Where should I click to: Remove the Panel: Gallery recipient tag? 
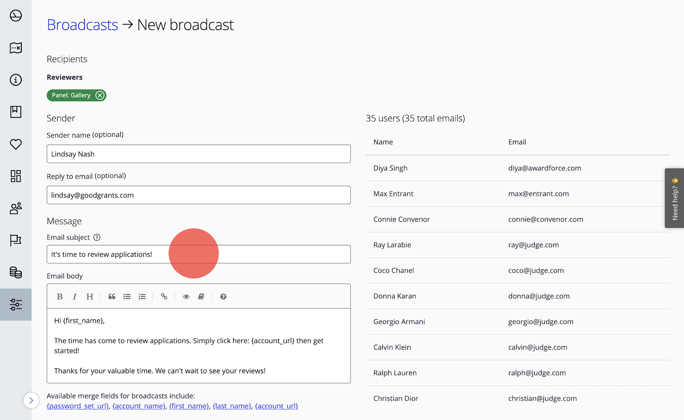[100, 95]
